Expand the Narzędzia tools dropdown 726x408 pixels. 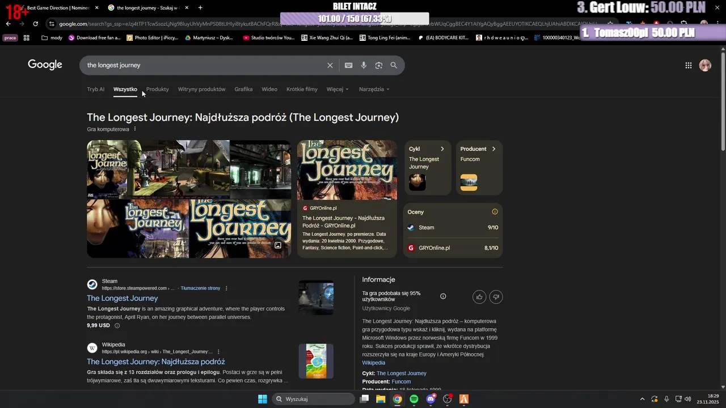[x=374, y=89]
